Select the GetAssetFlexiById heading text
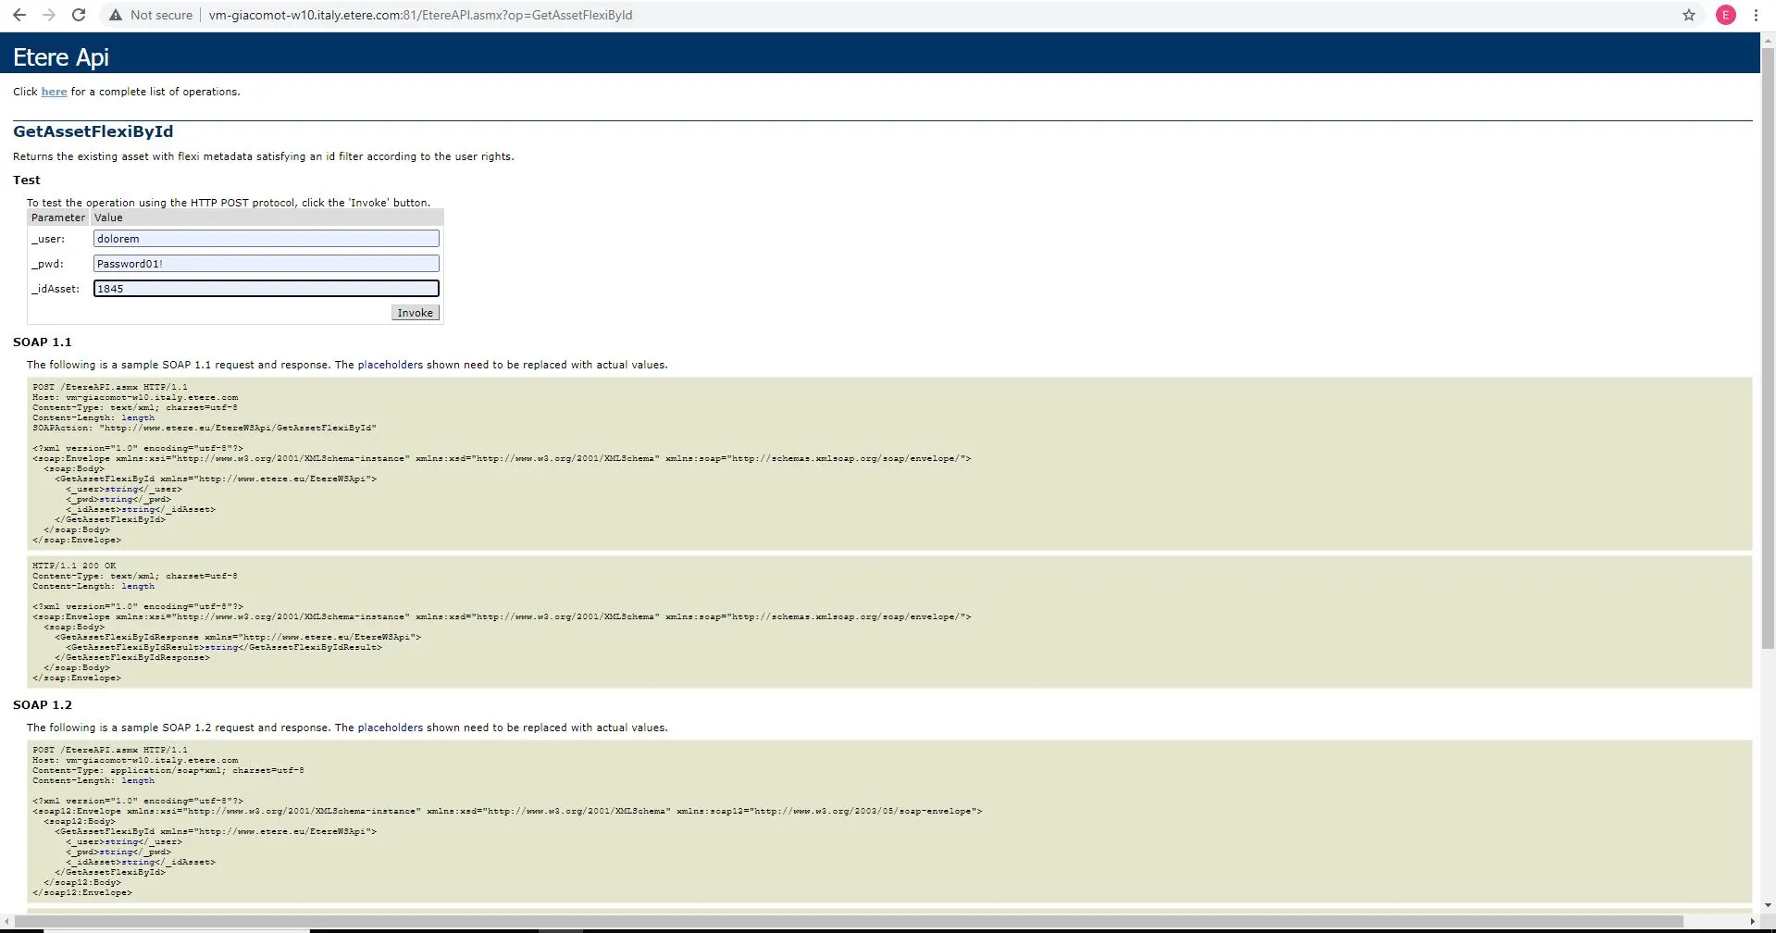1776x933 pixels. [x=93, y=131]
